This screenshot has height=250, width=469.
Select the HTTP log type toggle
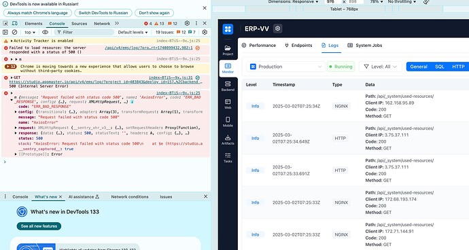(458, 67)
